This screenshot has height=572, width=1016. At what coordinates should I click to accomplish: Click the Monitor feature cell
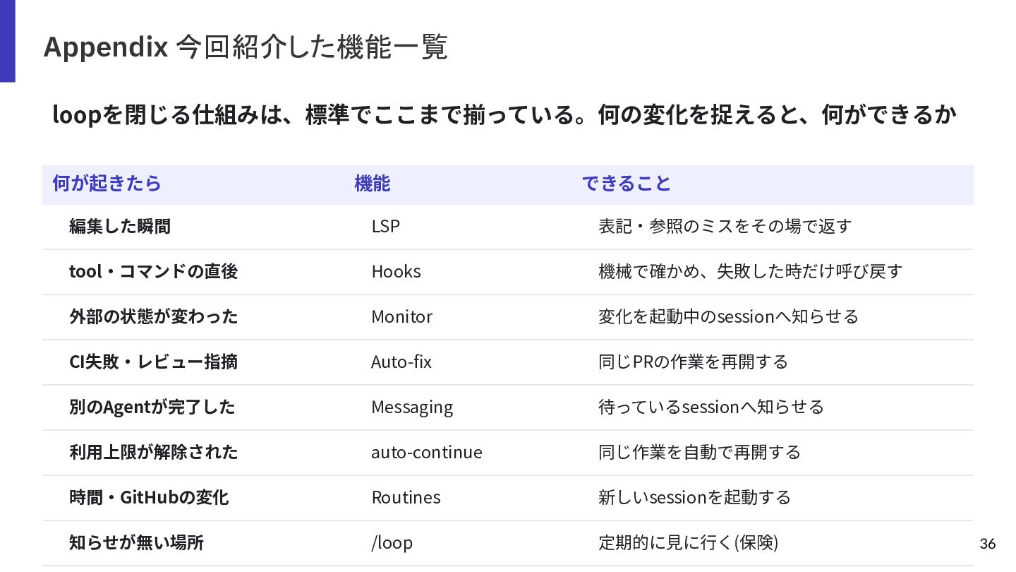(401, 317)
